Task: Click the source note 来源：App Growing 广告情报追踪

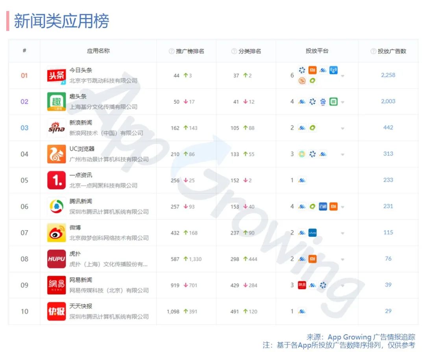Action: coord(361,337)
